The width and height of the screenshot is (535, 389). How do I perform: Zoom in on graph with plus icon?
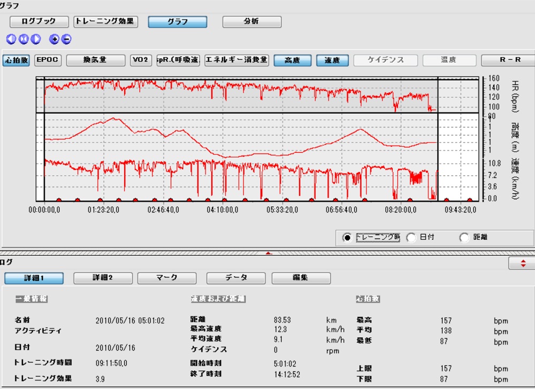click(54, 39)
